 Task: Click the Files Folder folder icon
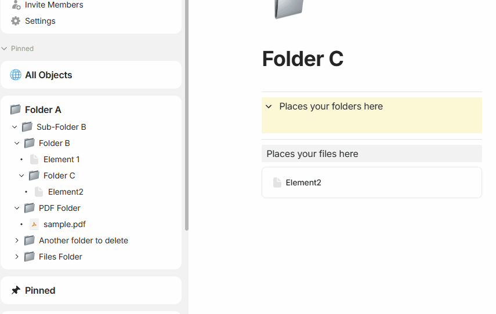point(30,257)
